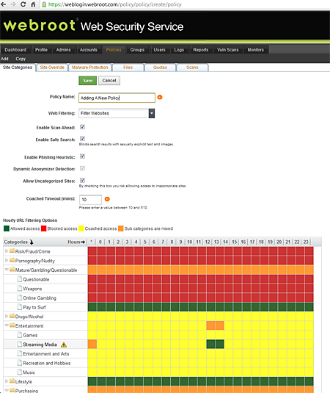Viewport: 330px width, 393px height.
Task: Expand the Lifestyle category
Action: click(7, 381)
